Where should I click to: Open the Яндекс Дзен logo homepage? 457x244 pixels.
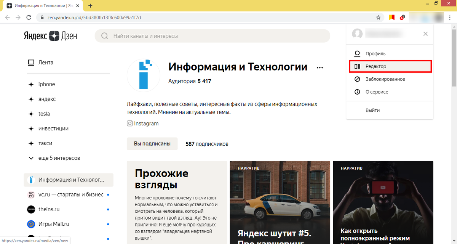pos(50,36)
